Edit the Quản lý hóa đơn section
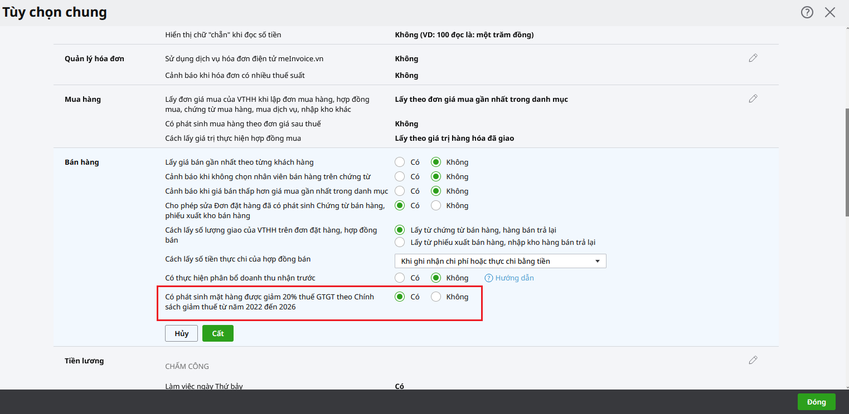The width and height of the screenshot is (849, 414). [753, 58]
